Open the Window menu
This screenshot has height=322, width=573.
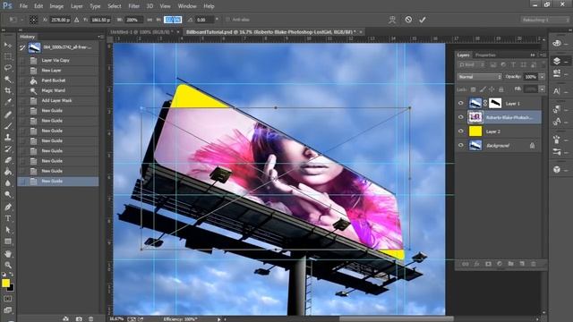click(x=187, y=6)
